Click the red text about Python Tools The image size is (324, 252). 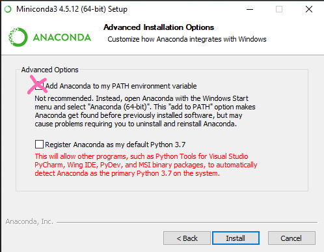click(146, 165)
